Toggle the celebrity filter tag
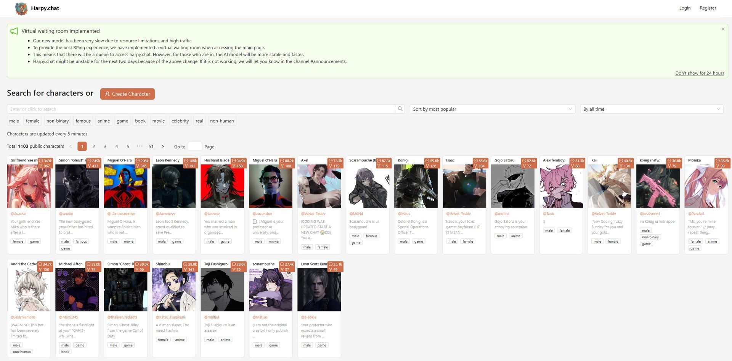The width and height of the screenshot is (732, 361). 180,121
